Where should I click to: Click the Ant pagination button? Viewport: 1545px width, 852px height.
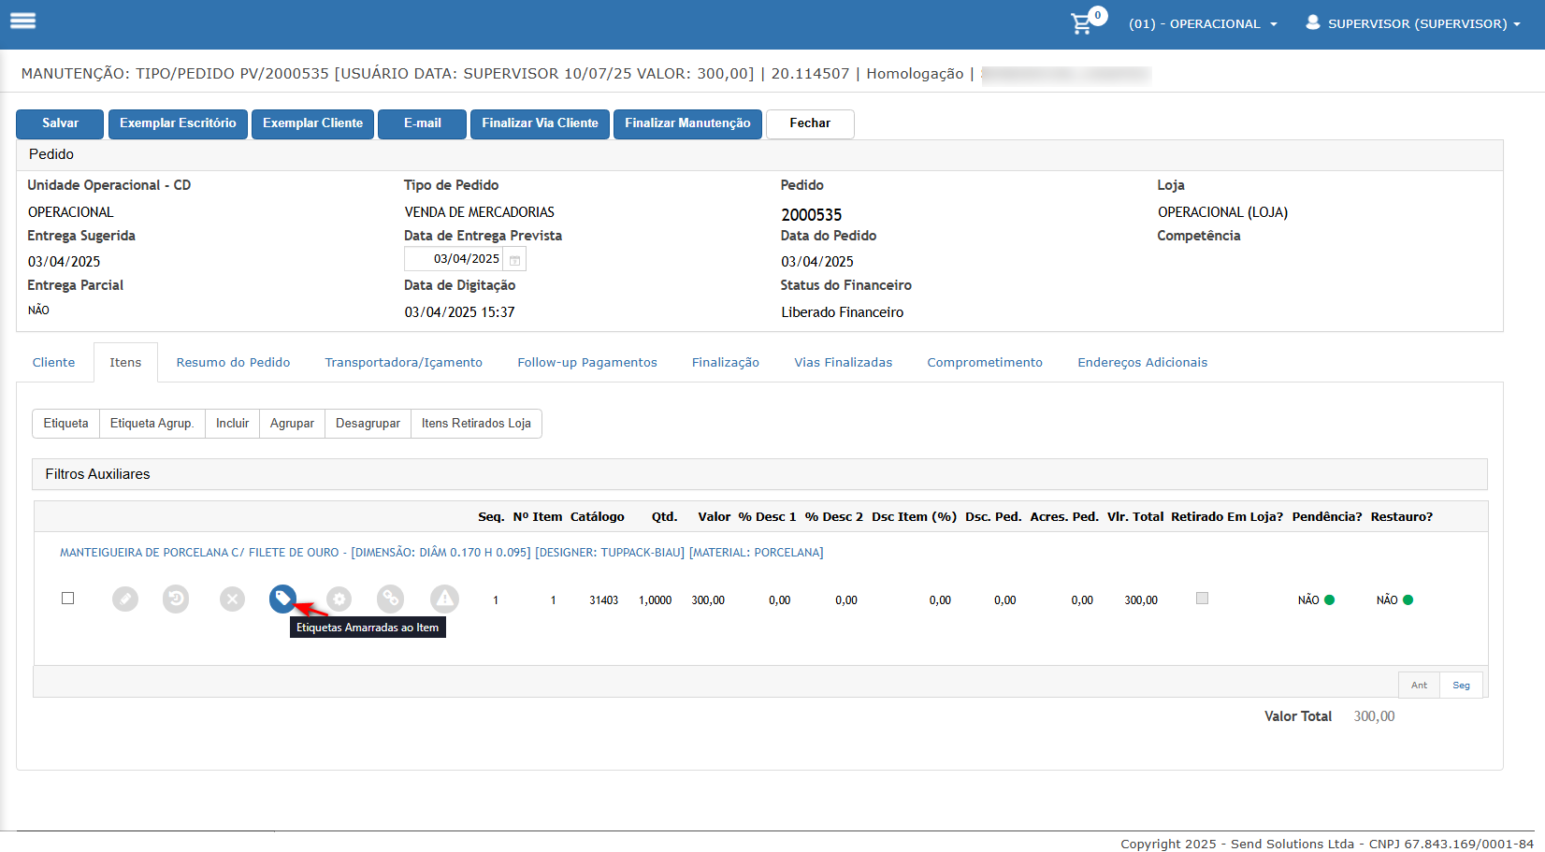click(1419, 686)
